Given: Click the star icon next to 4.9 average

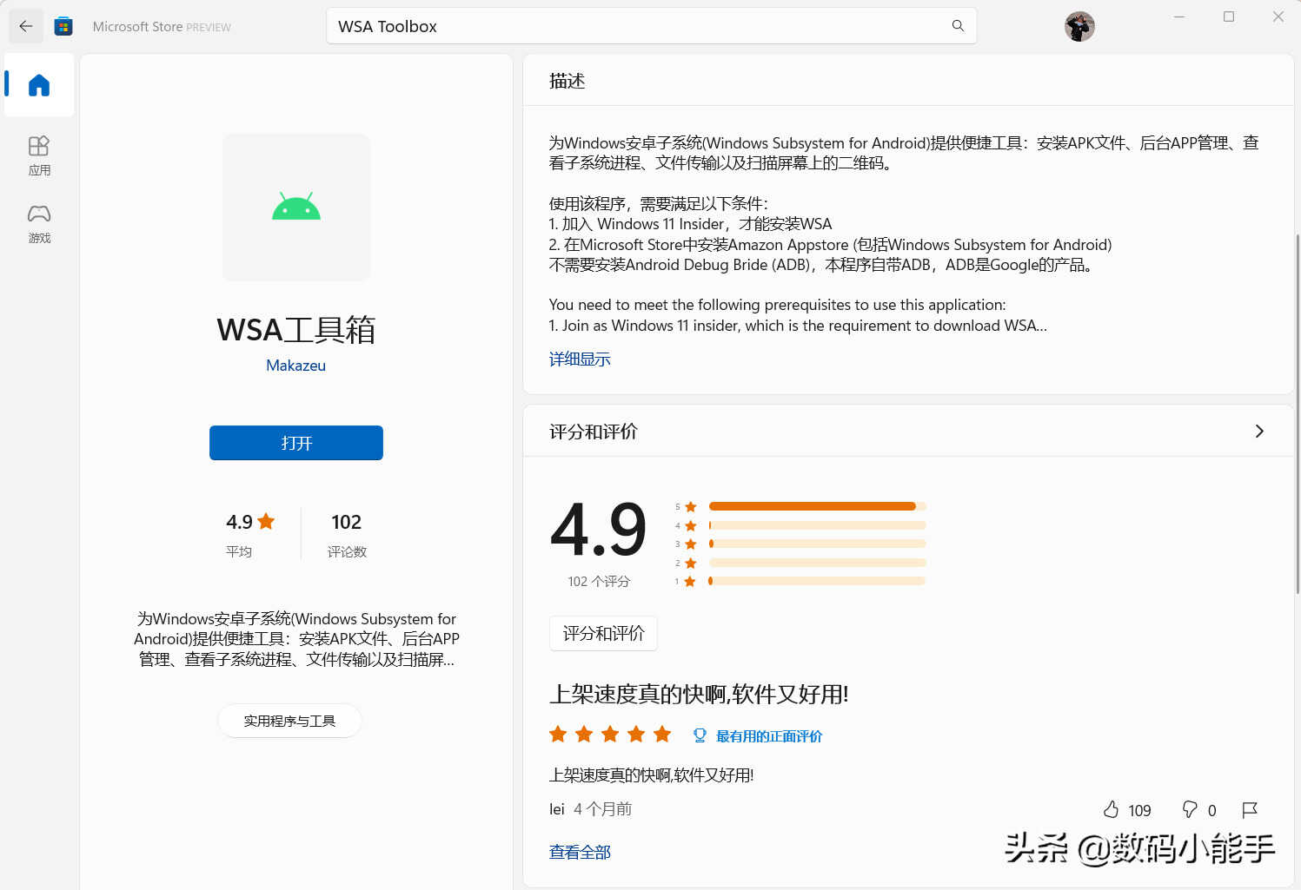Looking at the screenshot, I should [x=266, y=521].
